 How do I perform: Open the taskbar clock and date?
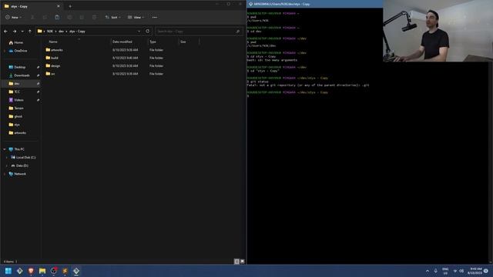click(475, 271)
